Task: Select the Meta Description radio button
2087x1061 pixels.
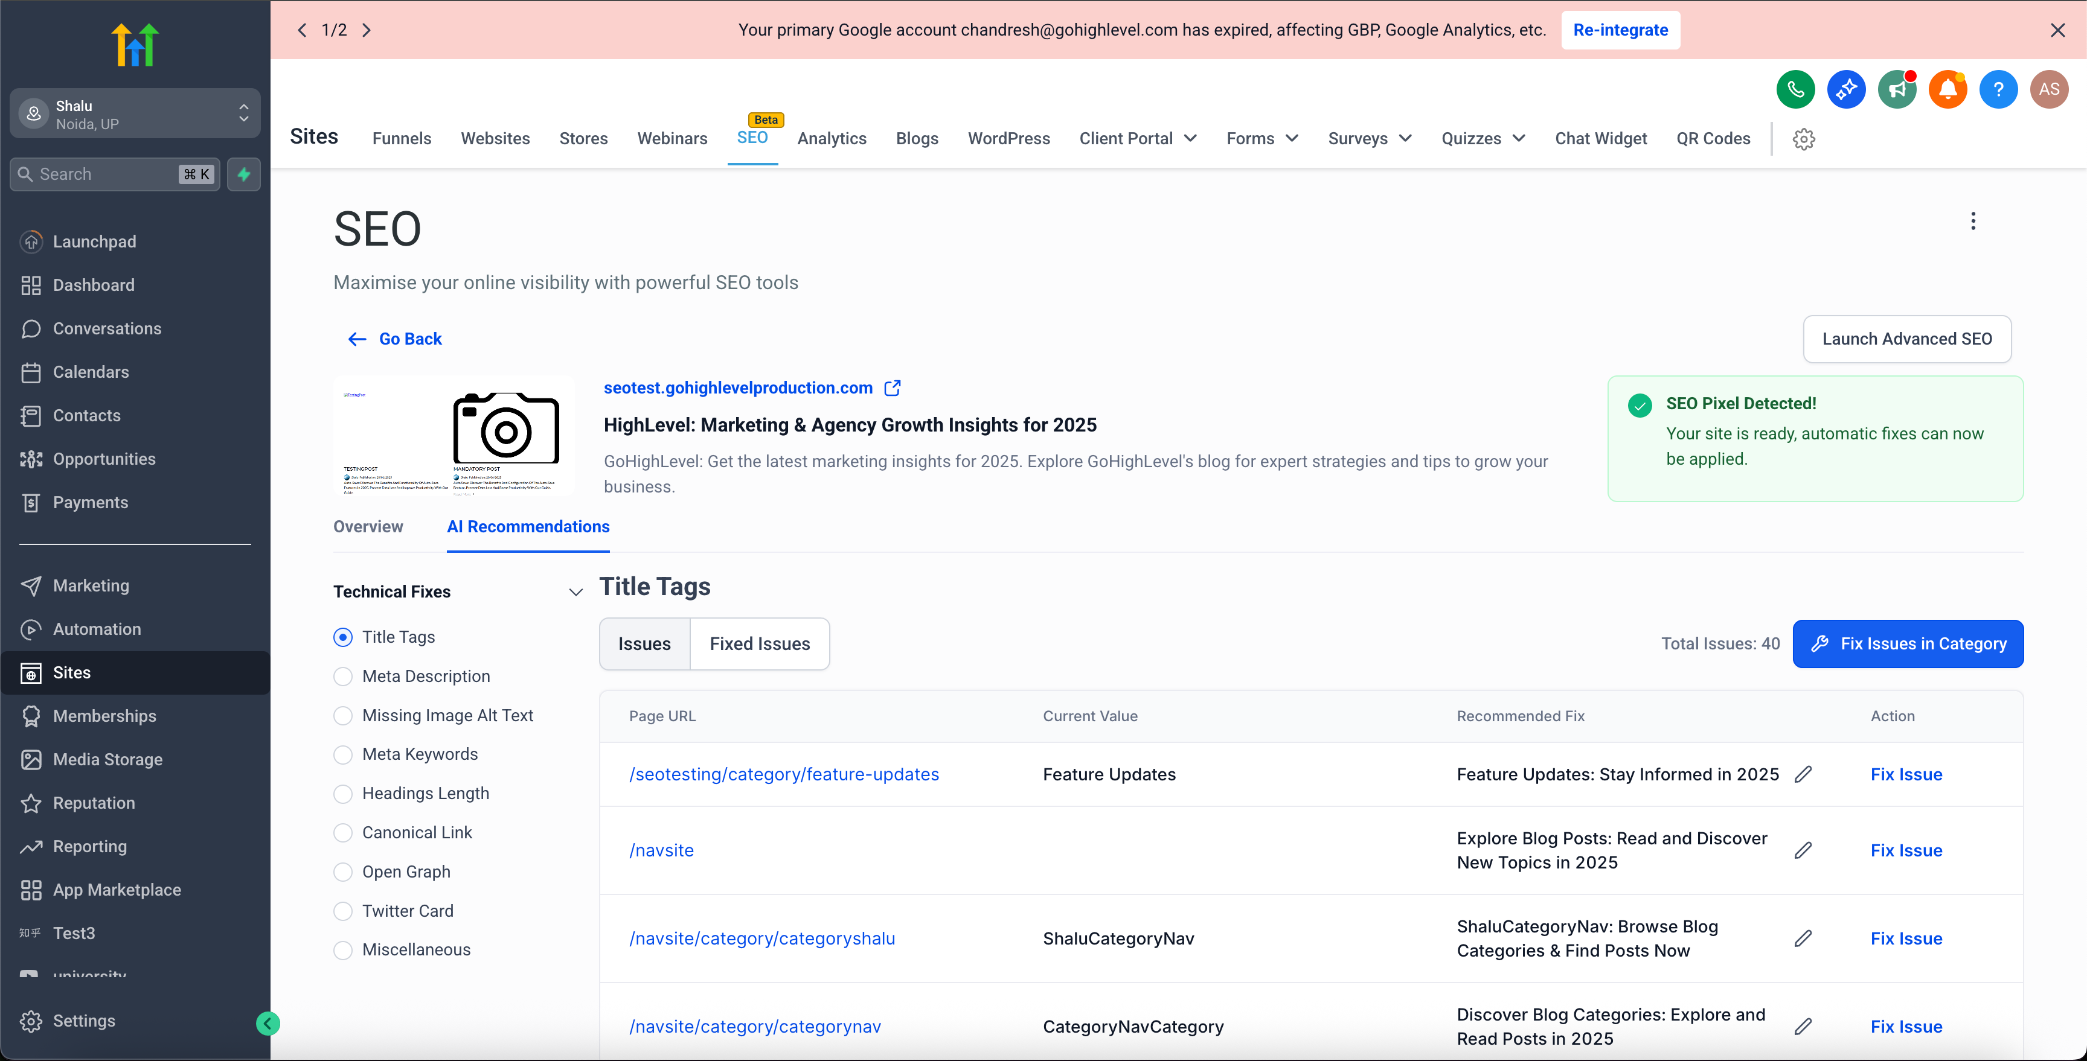Action: click(343, 677)
